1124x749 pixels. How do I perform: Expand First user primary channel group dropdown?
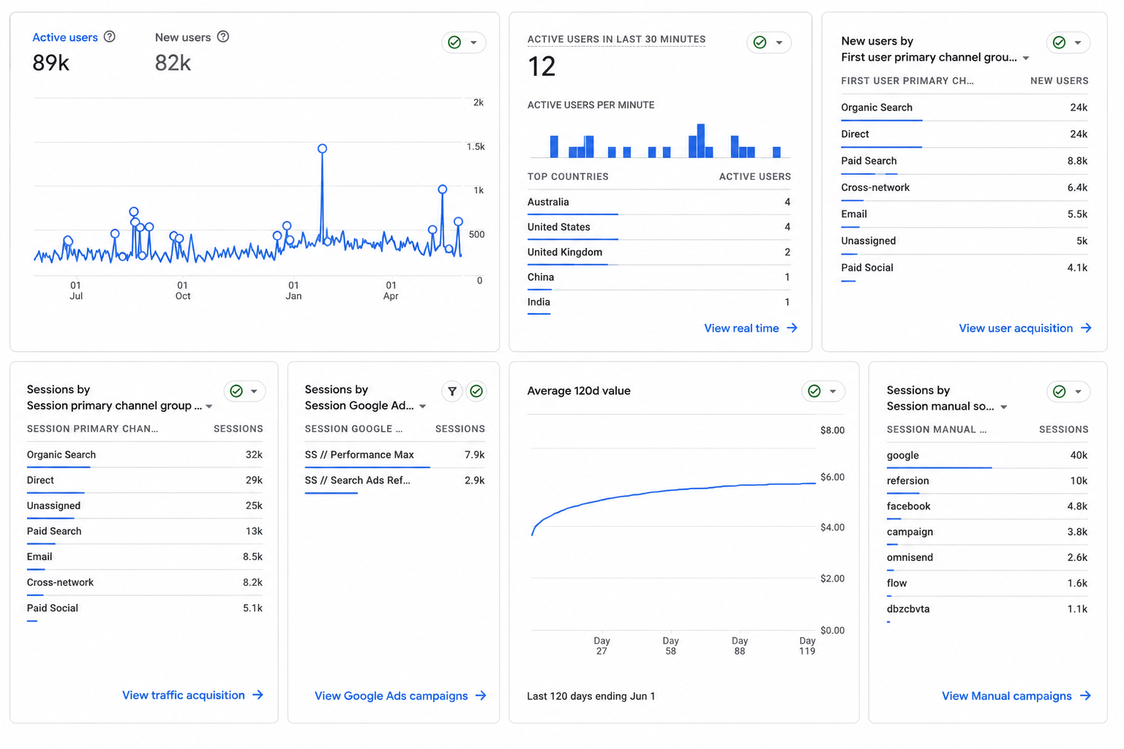pos(1026,58)
